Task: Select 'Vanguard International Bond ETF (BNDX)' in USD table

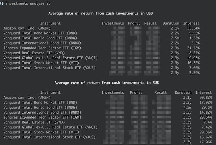Action: (x=42, y=43)
